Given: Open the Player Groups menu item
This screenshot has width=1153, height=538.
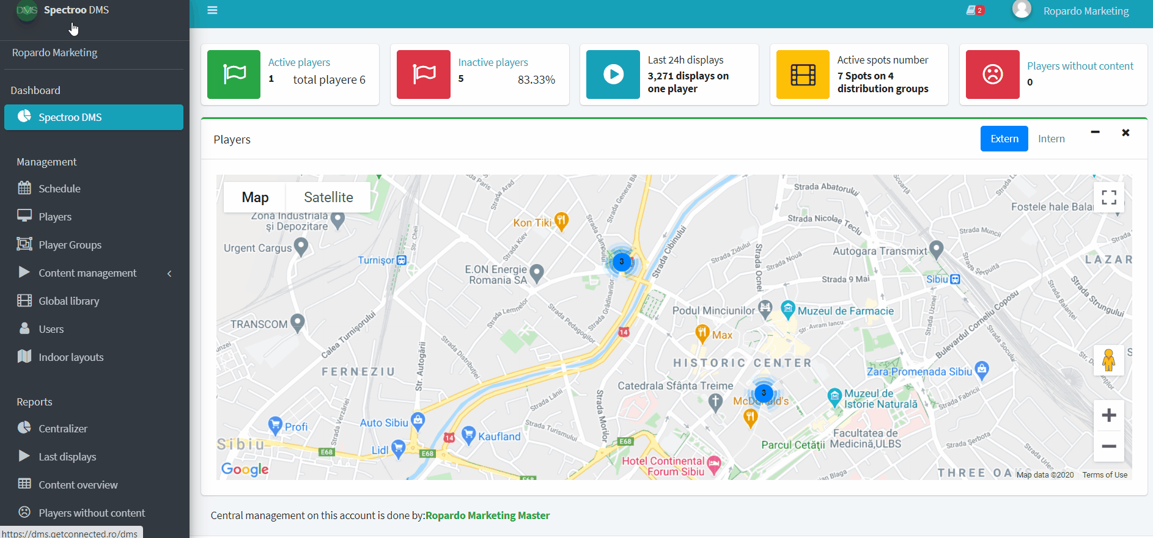Looking at the screenshot, I should pyautogui.click(x=95, y=245).
